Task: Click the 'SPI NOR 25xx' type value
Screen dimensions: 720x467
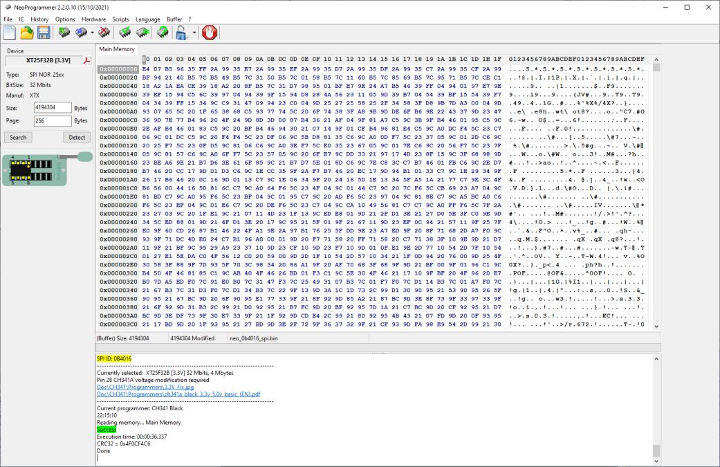Action: [47, 75]
